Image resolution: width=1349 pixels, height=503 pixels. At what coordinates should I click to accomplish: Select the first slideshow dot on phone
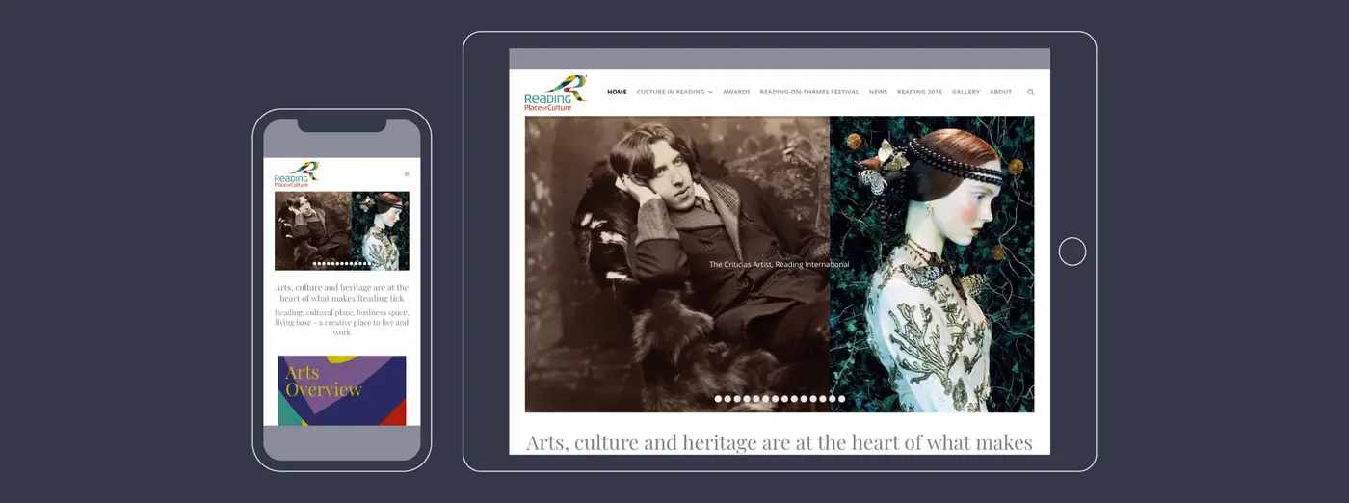315,263
